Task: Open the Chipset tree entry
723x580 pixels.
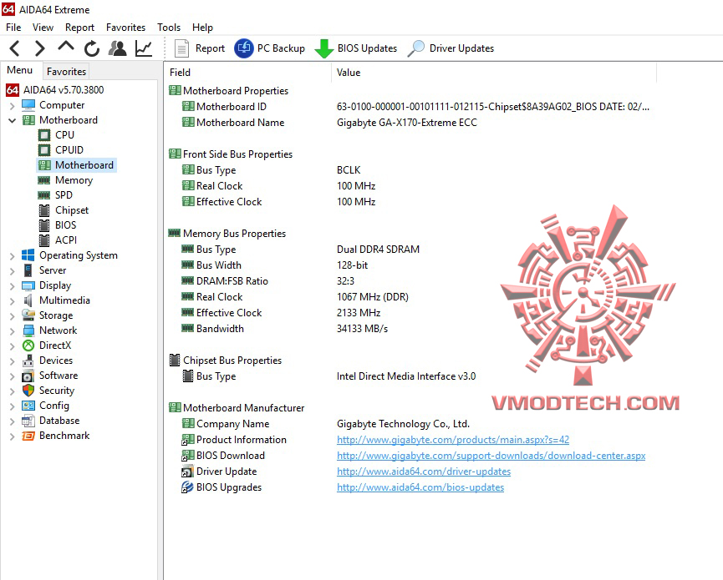Action: coord(72,210)
